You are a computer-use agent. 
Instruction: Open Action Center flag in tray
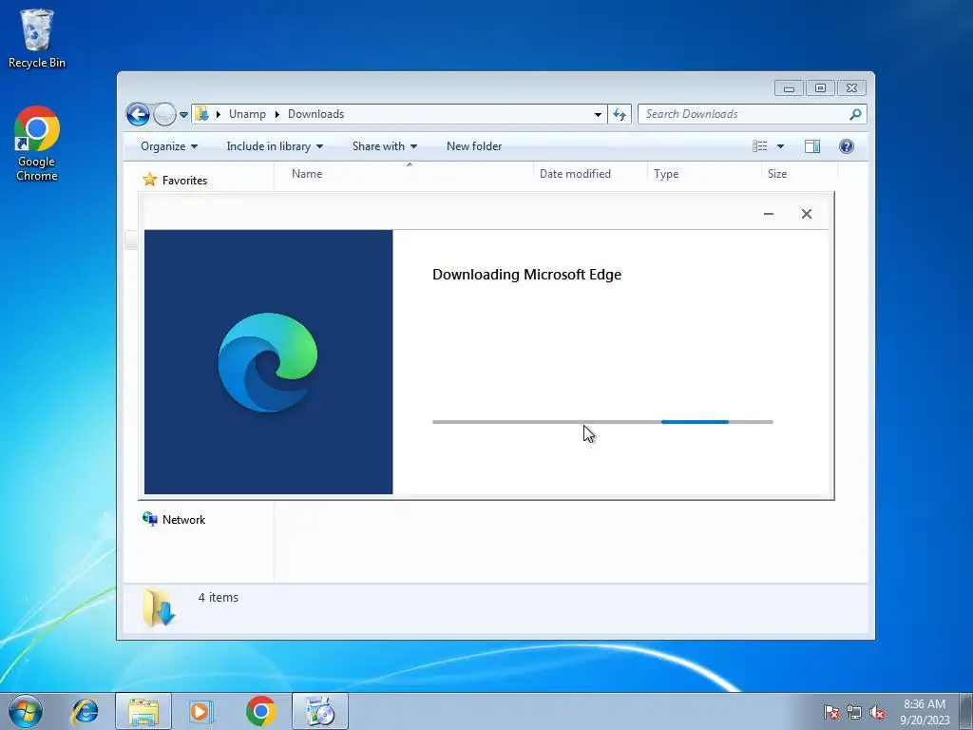pos(831,712)
